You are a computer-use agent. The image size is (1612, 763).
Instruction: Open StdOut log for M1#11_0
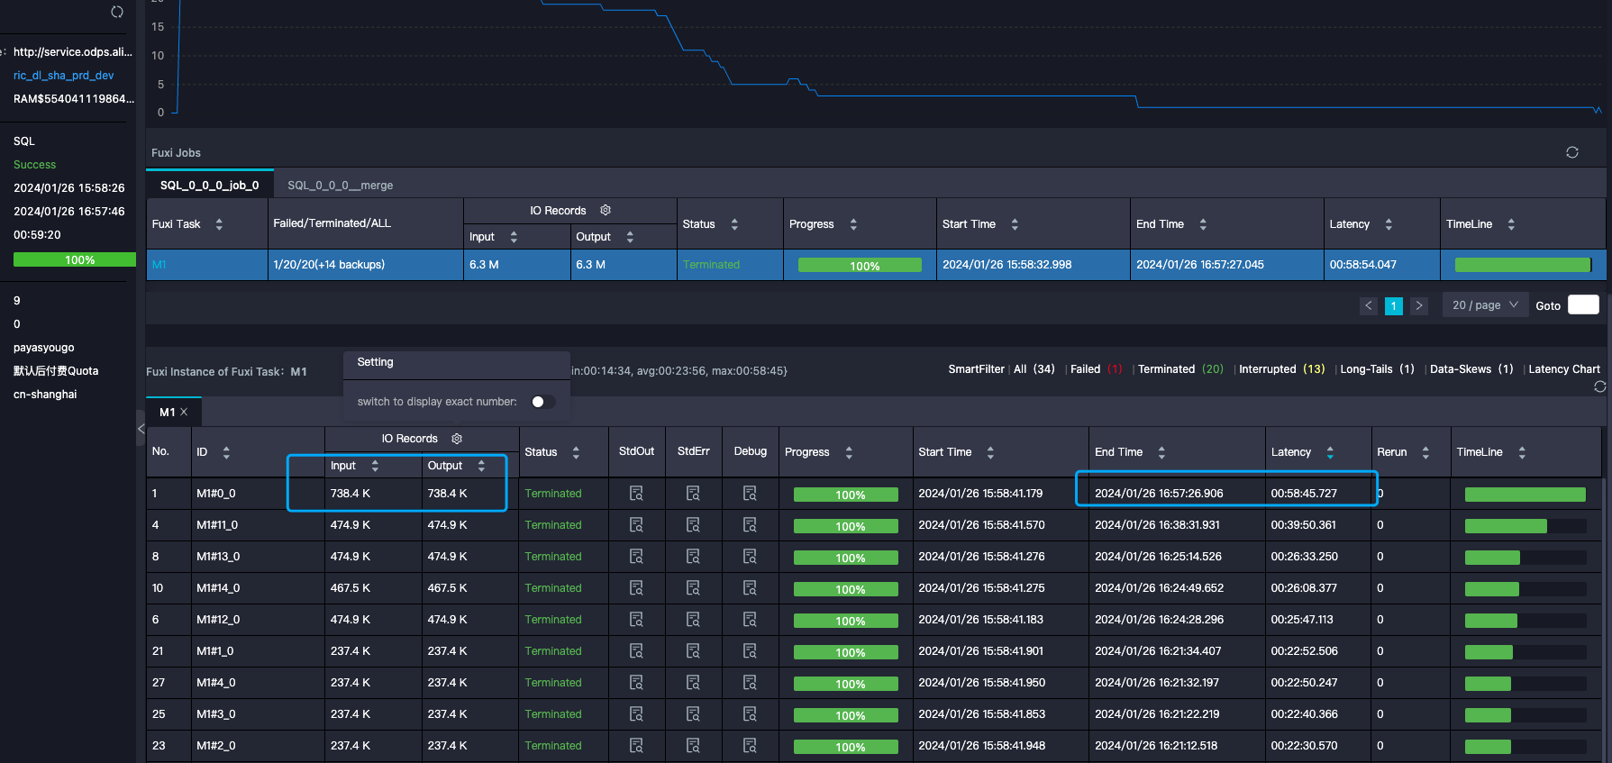(x=636, y=524)
